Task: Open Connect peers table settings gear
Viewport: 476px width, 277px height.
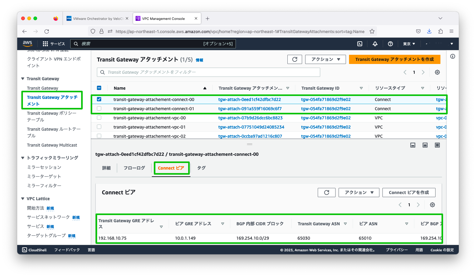Action: point(432,205)
